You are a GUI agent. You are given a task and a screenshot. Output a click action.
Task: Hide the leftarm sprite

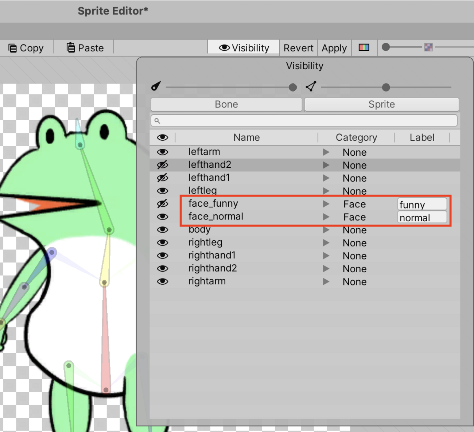coord(163,152)
